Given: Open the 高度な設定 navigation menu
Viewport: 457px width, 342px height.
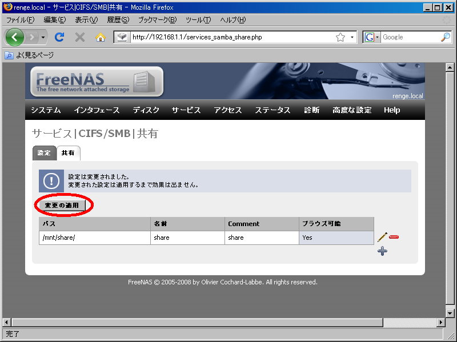Looking at the screenshot, I should tap(352, 110).
